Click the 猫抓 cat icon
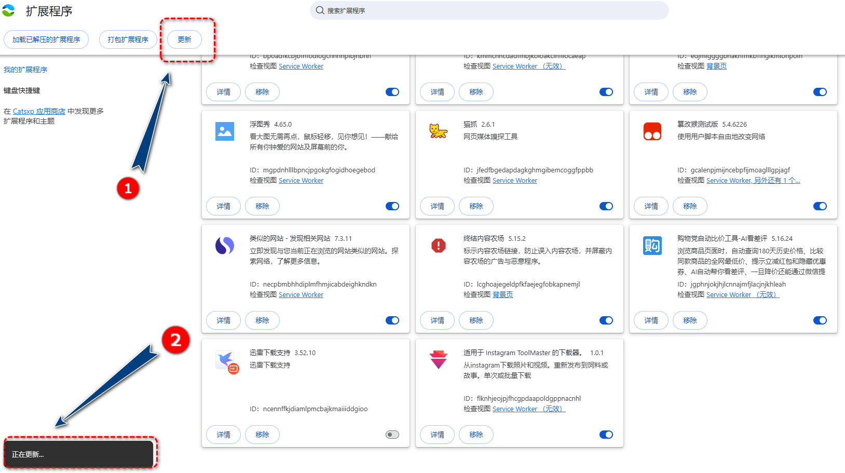This screenshot has width=845, height=473. pyautogui.click(x=439, y=131)
